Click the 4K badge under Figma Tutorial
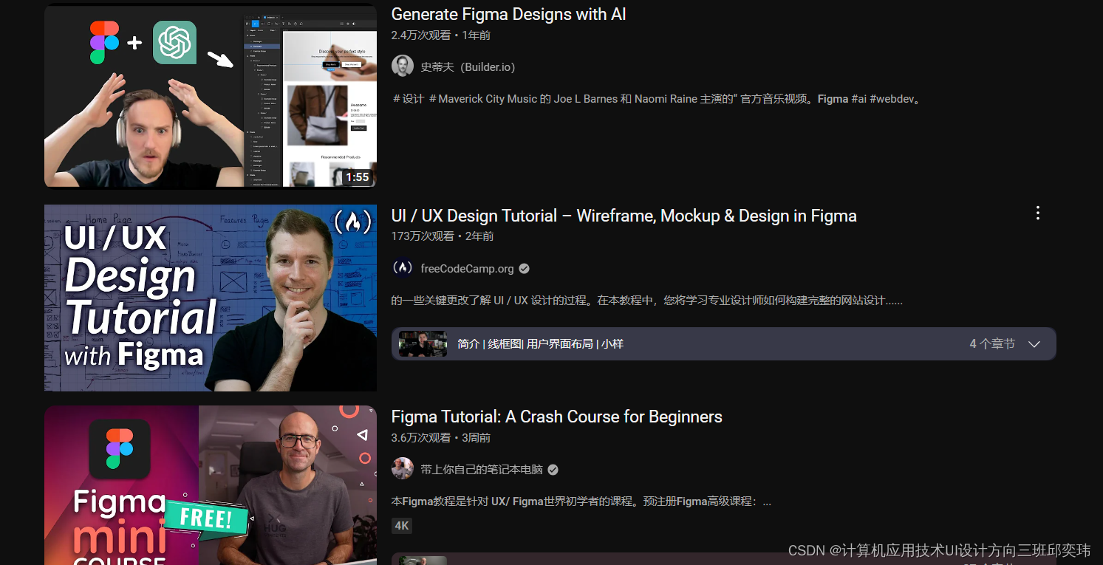1103x565 pixels. [x=401, y=526]
